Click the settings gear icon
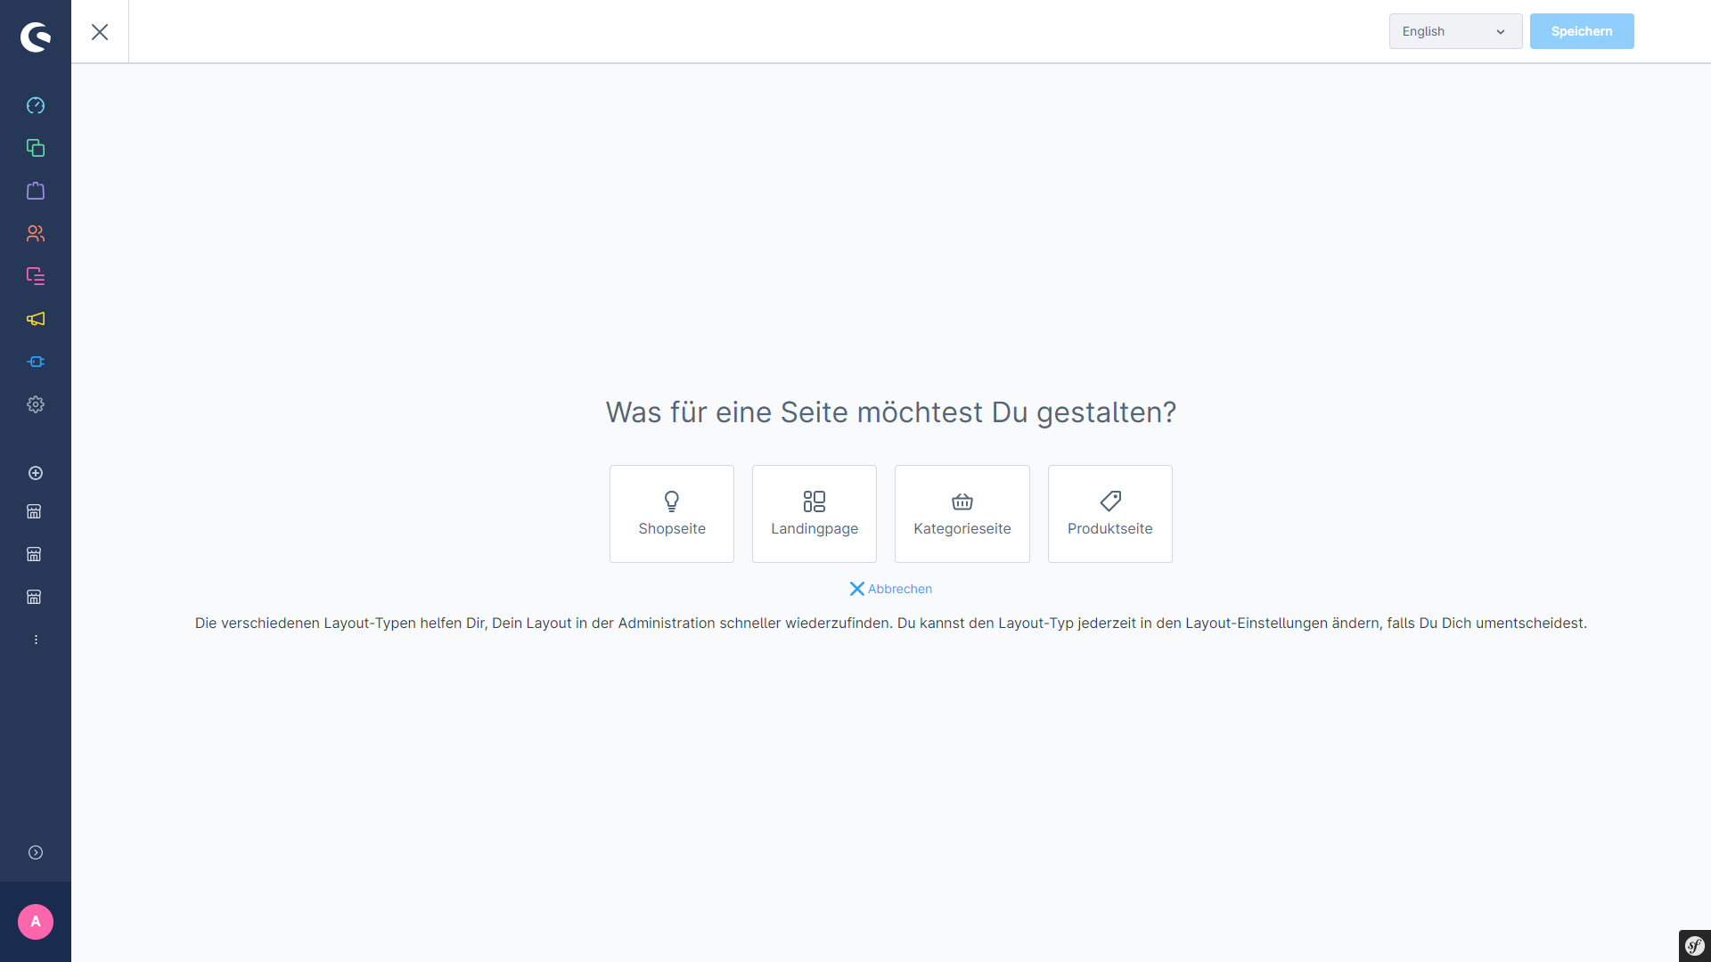The width and height of the screenshot is (1711, 962). coord(36,404)
